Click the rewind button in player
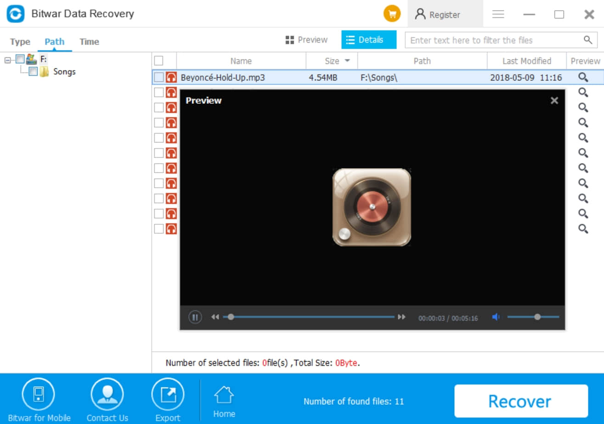Image resolution: width=604 pixels, height=424 pixels. [215, 317]
